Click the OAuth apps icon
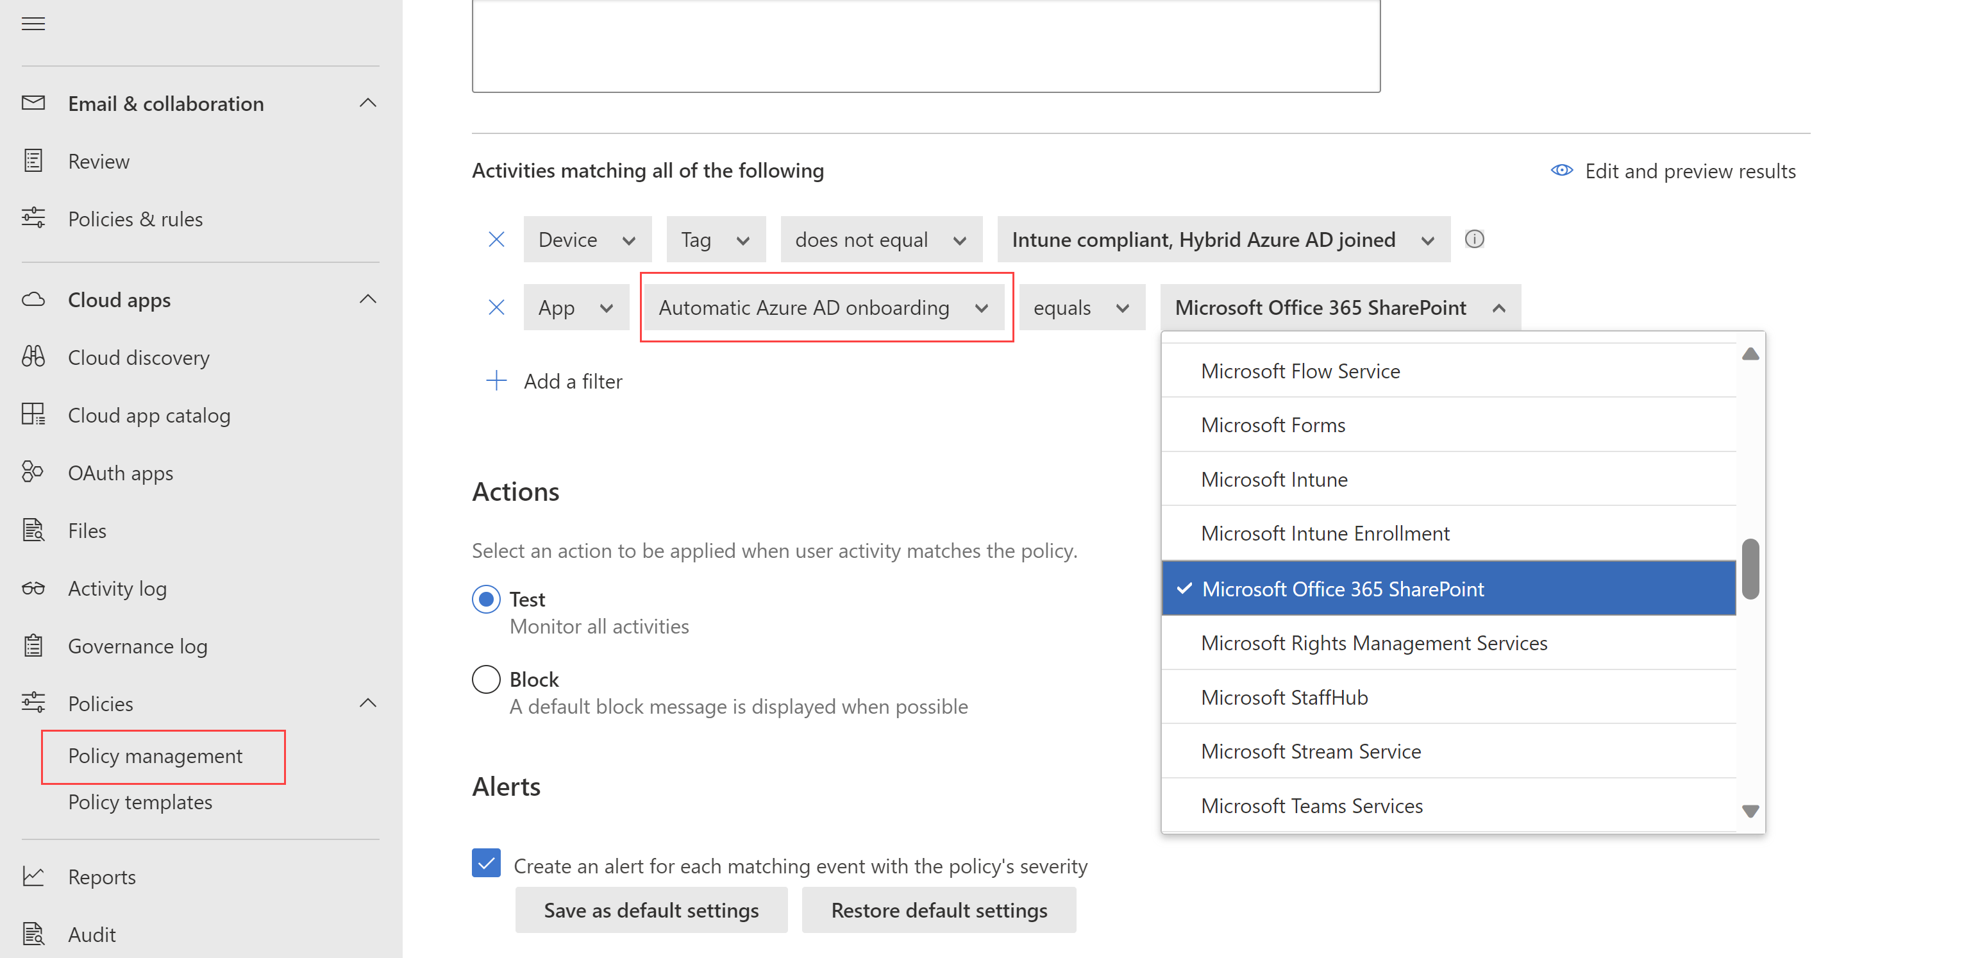The image size is (1971, 958). click(x=34, y=471)
